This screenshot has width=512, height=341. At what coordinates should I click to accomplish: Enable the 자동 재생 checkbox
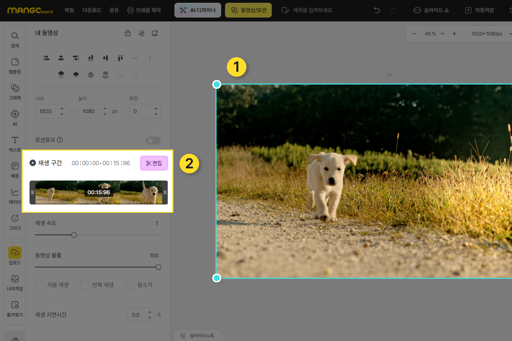(x=40, y=285)
